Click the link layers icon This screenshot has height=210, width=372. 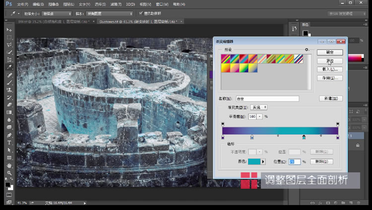click(x=312, y=203)
